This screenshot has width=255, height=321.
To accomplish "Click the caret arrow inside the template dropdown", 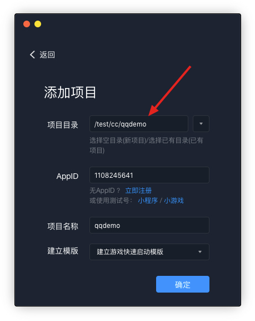I will pos(200,252).
